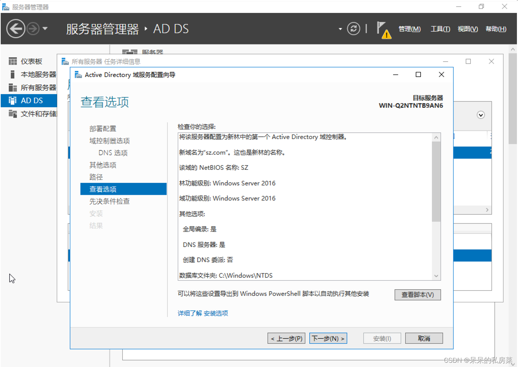Click the target server name WIN-Q2NTNTB9AN6
Viewport: 518px width, 367px height.
411,106
